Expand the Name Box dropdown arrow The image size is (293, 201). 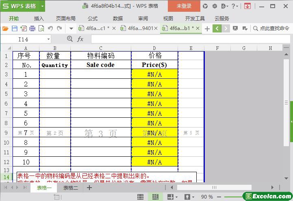[48, 39]
